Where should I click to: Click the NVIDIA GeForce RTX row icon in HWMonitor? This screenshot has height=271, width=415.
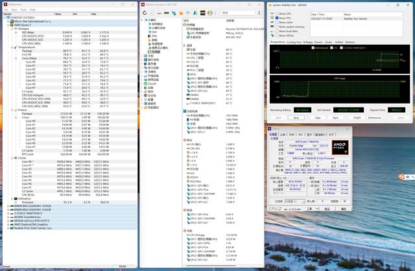tap(12, 220)
